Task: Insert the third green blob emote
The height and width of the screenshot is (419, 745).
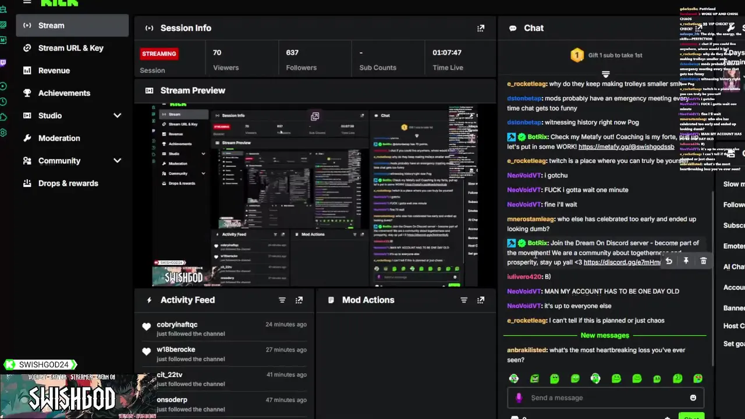Action: pos(555,378)
